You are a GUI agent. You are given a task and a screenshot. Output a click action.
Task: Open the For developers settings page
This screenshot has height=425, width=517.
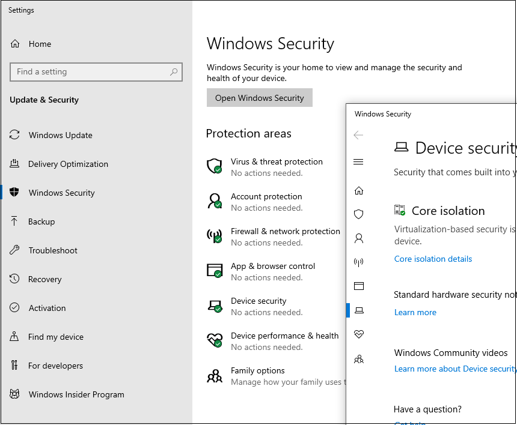[55, 366]
